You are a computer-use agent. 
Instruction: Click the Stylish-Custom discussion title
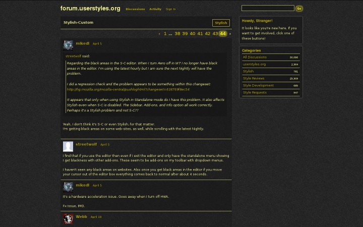78,23
